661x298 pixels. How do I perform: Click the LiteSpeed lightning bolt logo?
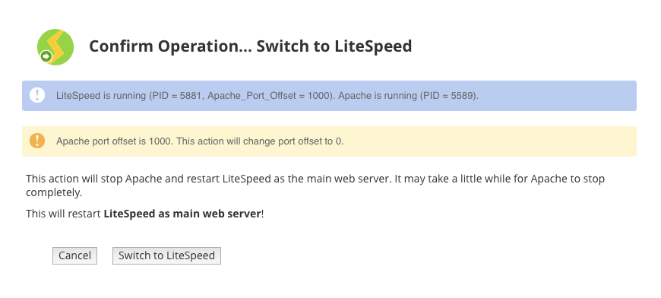click(x=55, y=47)
